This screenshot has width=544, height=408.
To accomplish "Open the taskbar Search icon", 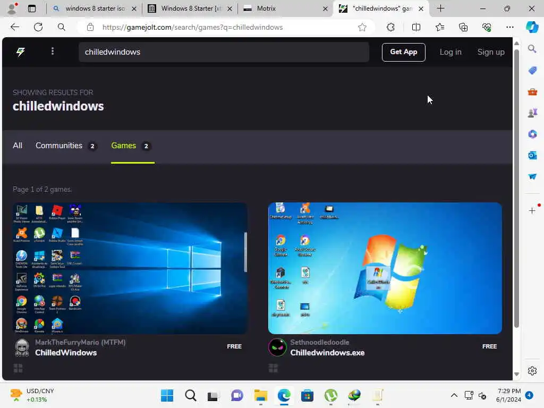I will coord(191,395).
